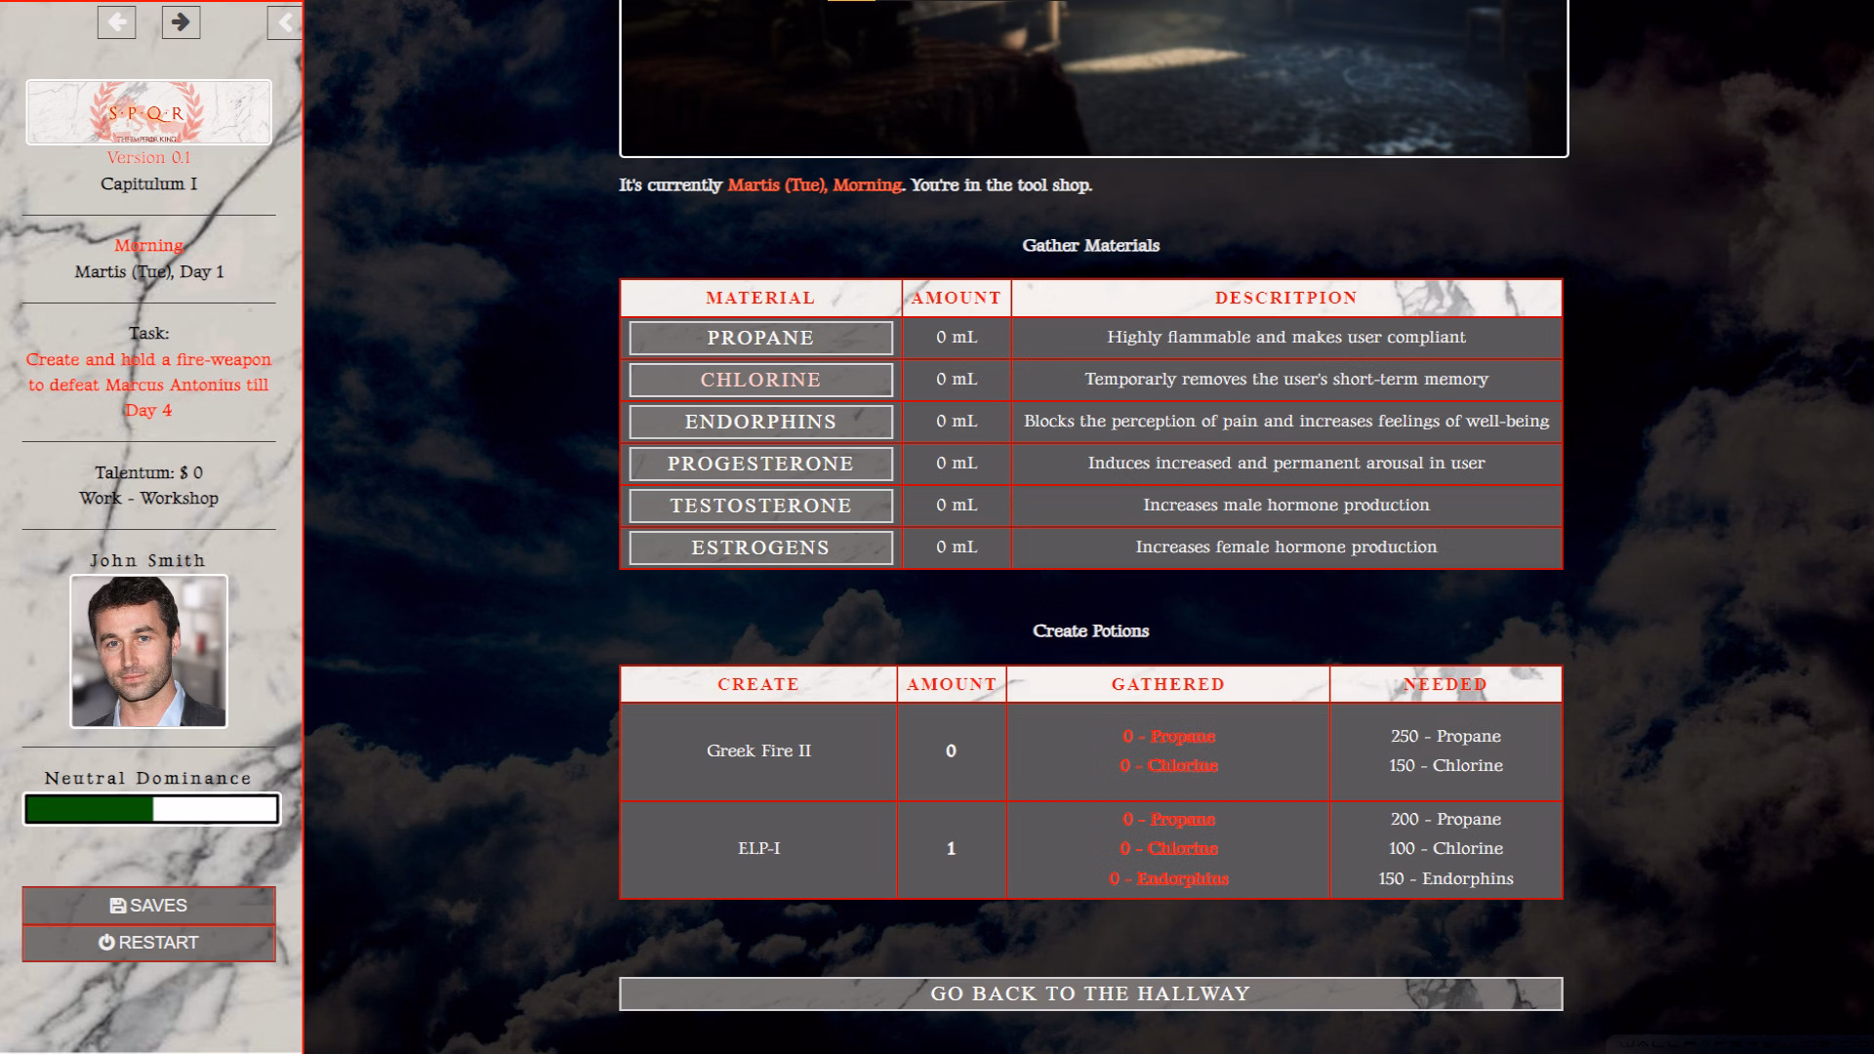This screenshot has width=1874, height=1054.
Task: Click '250 - Propane' needed text
Action: pos(1446,736)
